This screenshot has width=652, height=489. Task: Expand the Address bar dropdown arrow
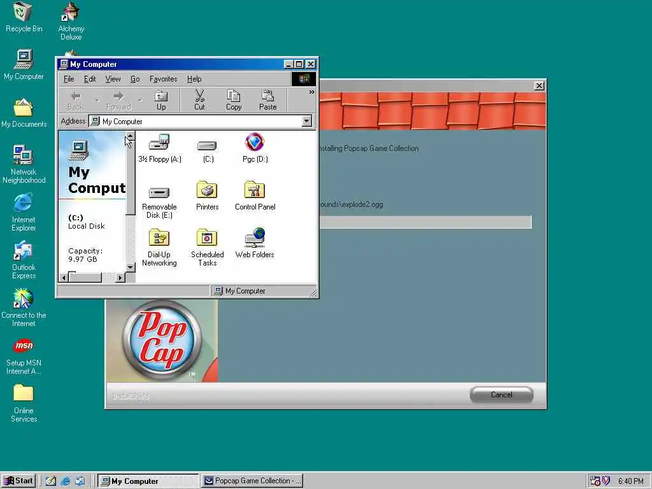306,121
